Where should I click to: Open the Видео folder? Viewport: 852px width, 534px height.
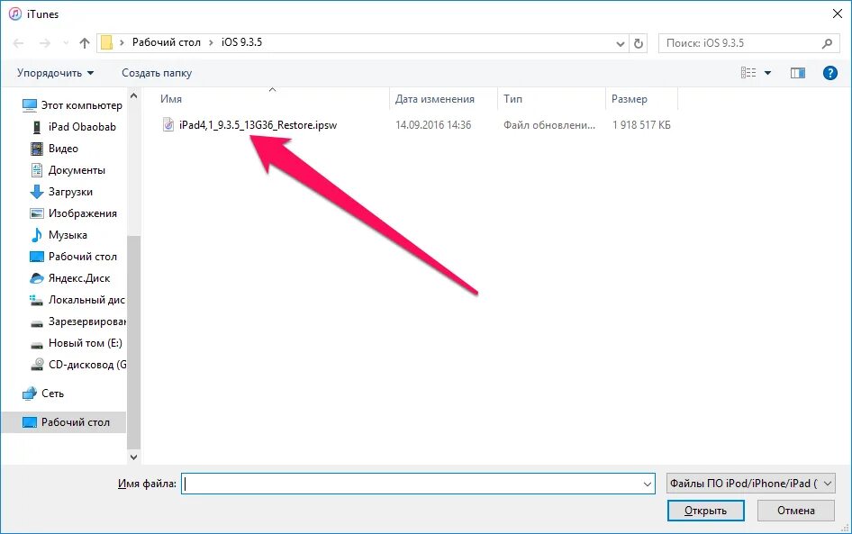pos(54,149)
